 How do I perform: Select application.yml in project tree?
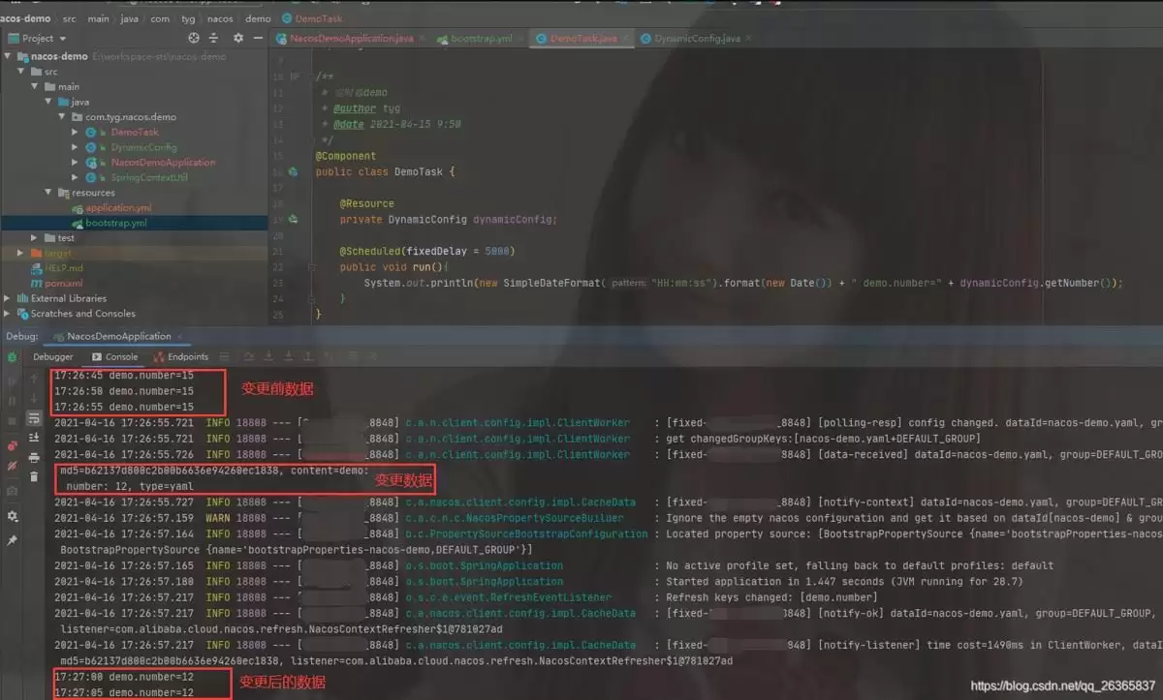pyautogui.click(x=118, y=208)
